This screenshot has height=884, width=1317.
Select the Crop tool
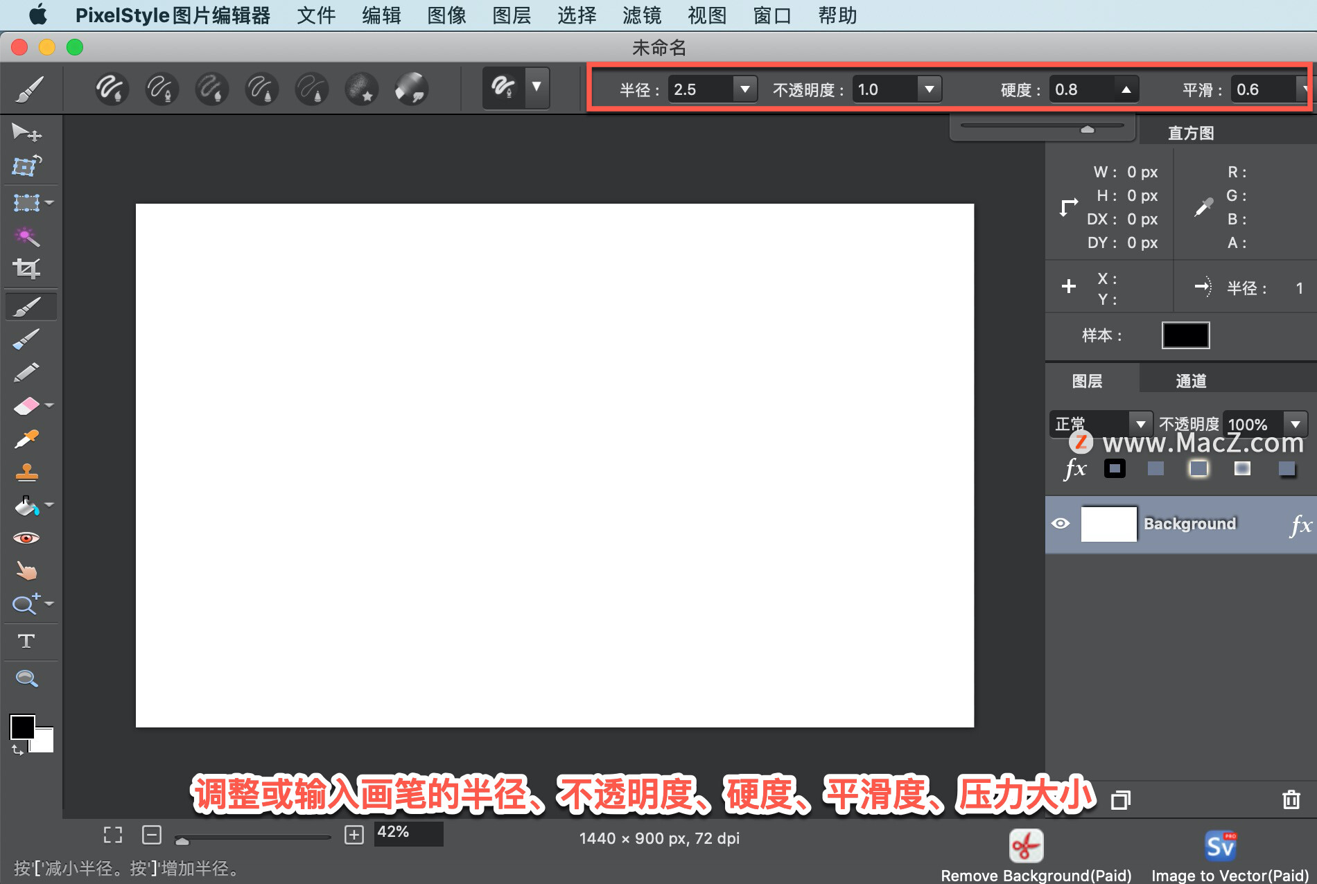point(26,269)
